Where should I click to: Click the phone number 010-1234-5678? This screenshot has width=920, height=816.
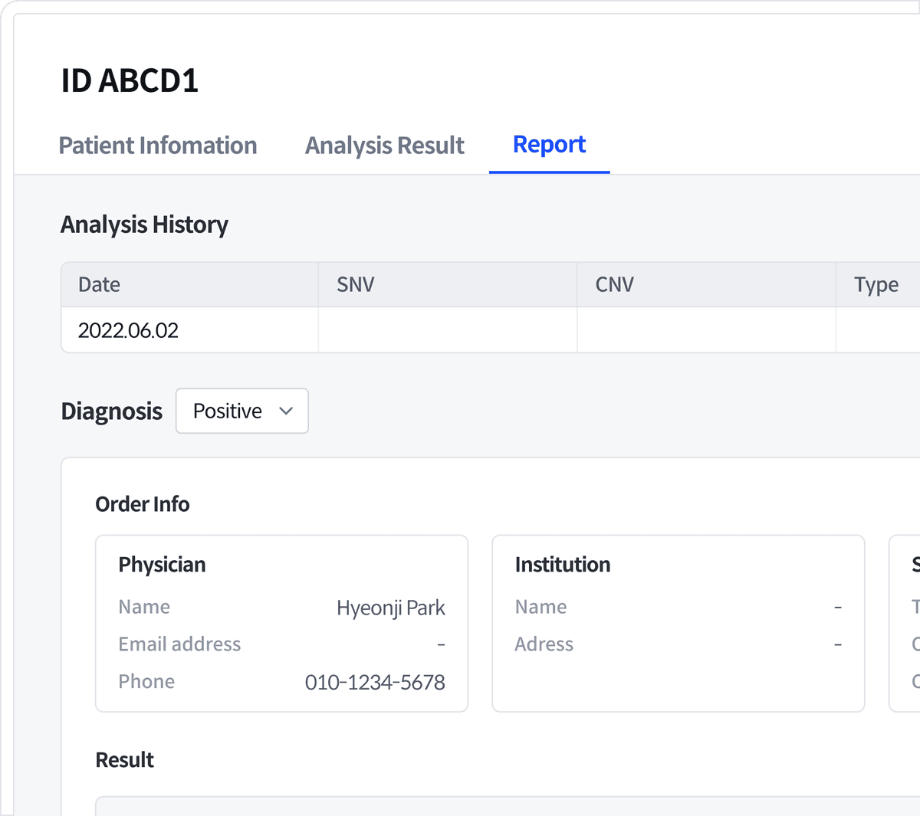[375, 682]
